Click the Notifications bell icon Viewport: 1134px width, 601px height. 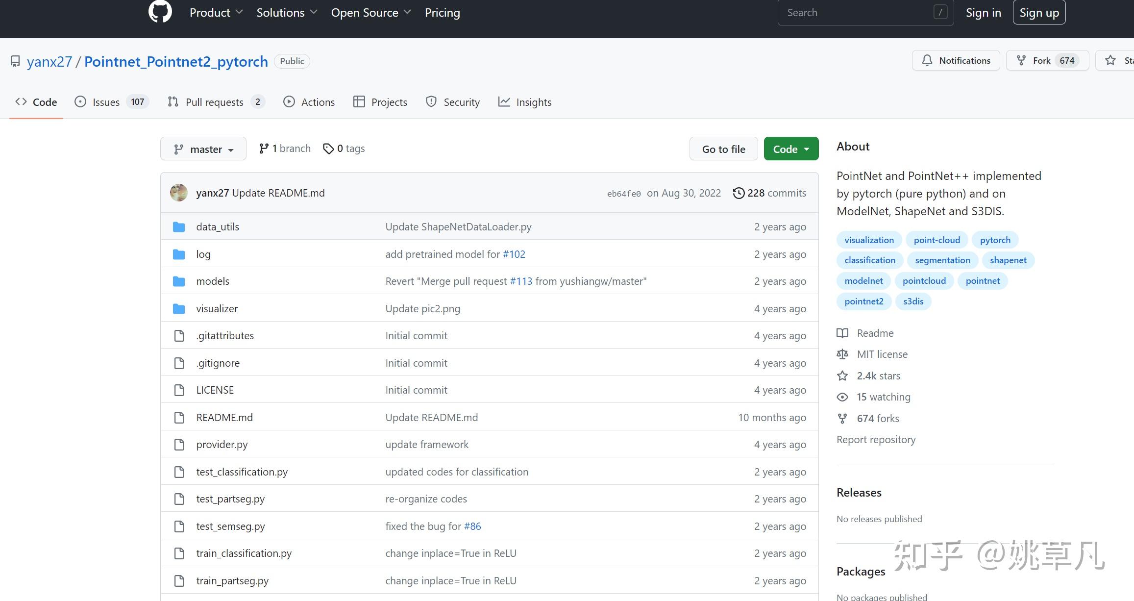927,60
